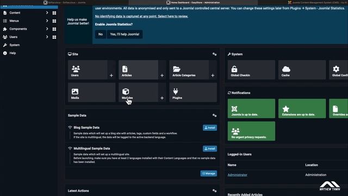The image size is (348, 196).
Task: Open the Content dashboard grid icon
Action: click(54, 13)
